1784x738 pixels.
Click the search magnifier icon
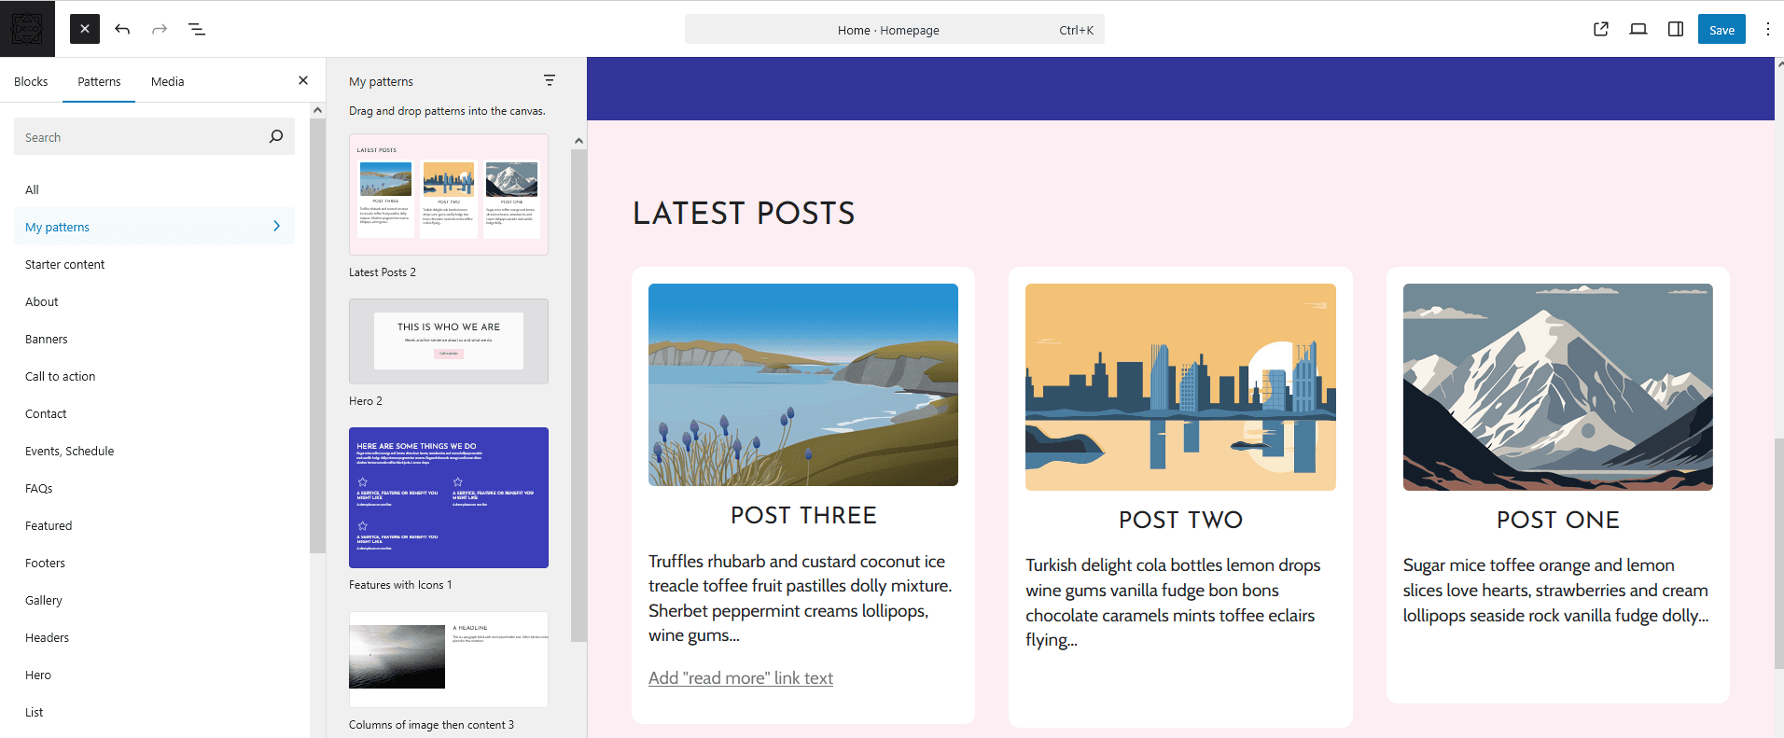276,136
